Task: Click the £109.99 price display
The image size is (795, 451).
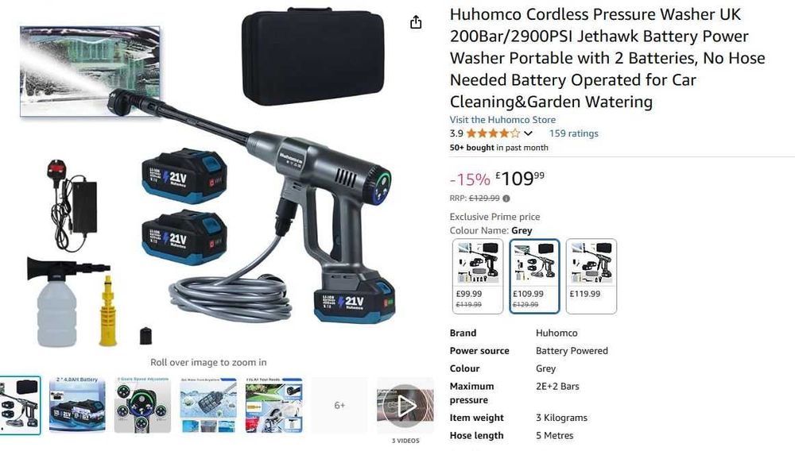Action: click(x=520, y=179)
